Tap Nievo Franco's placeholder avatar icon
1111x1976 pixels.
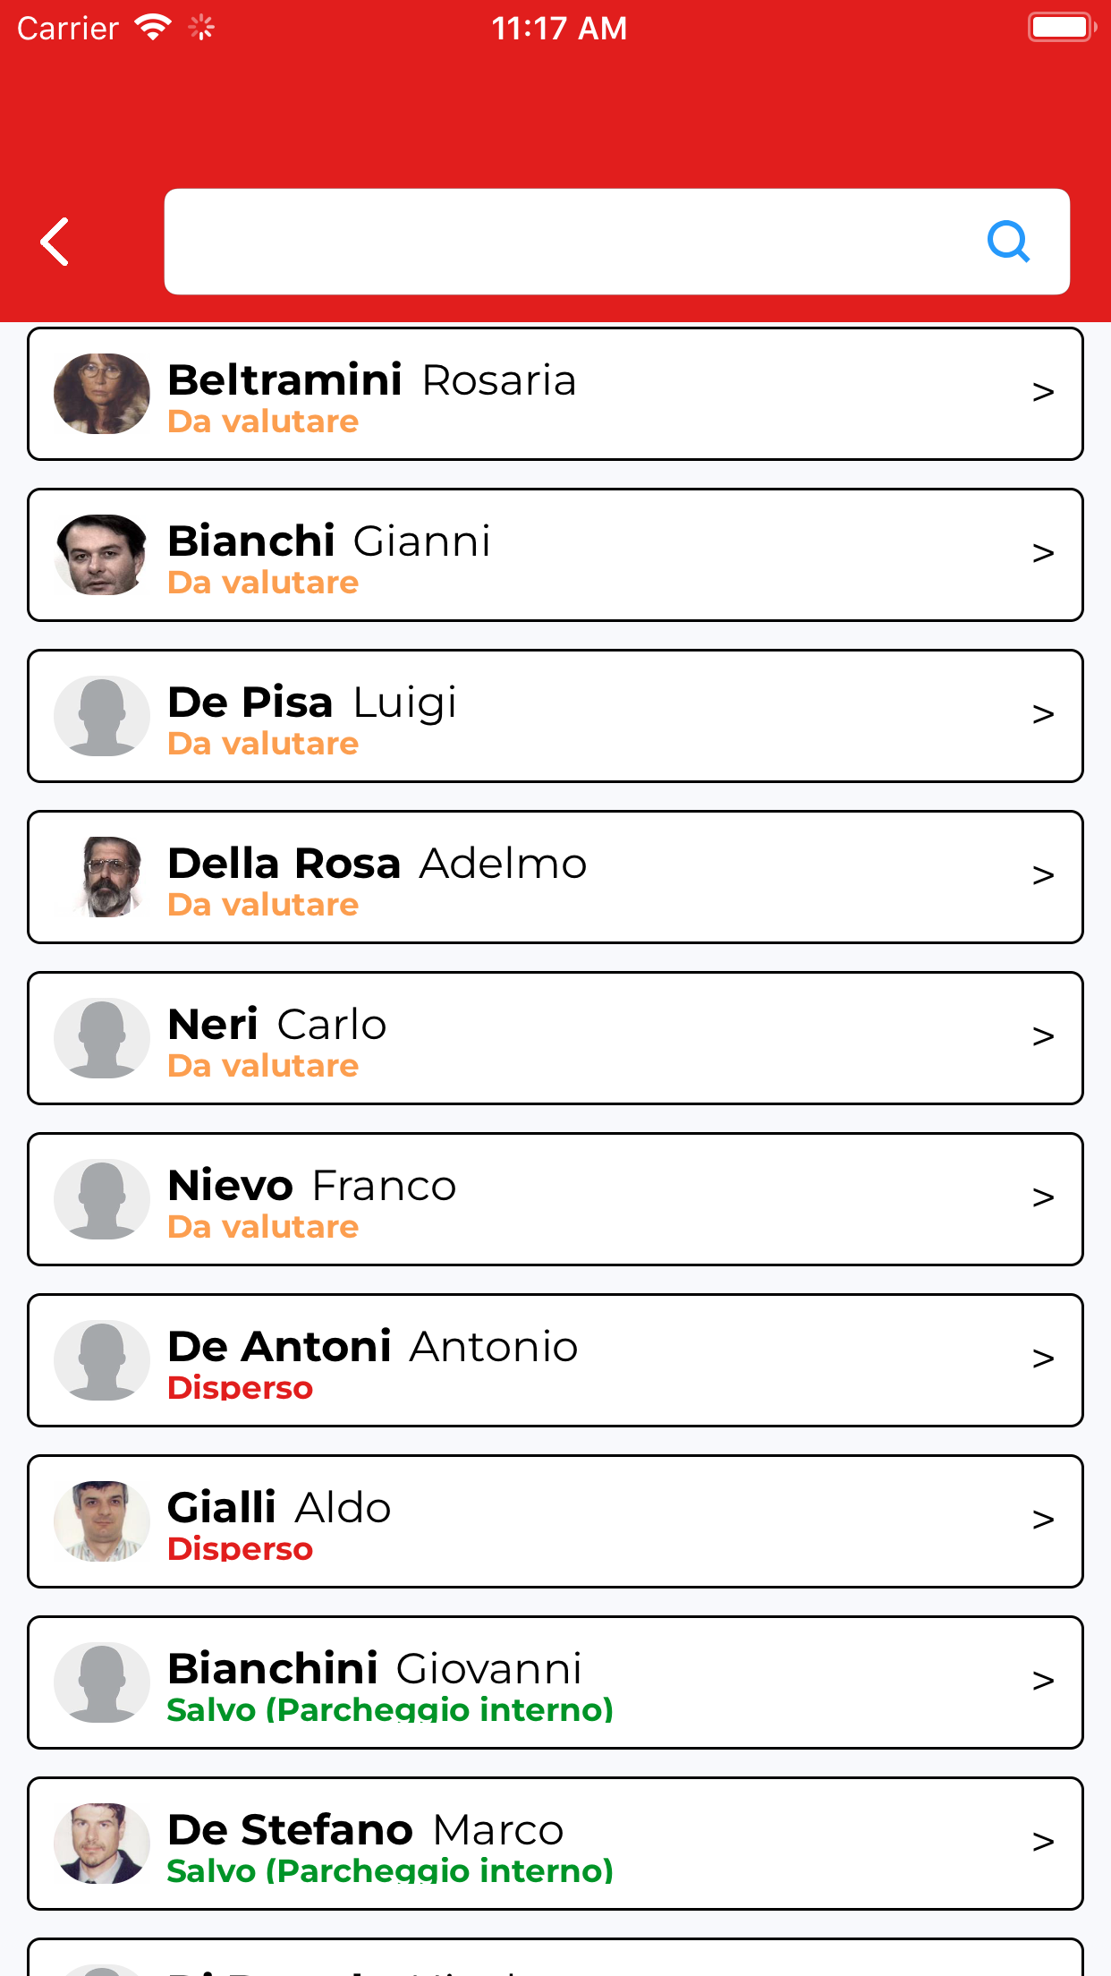point(102,1199)
